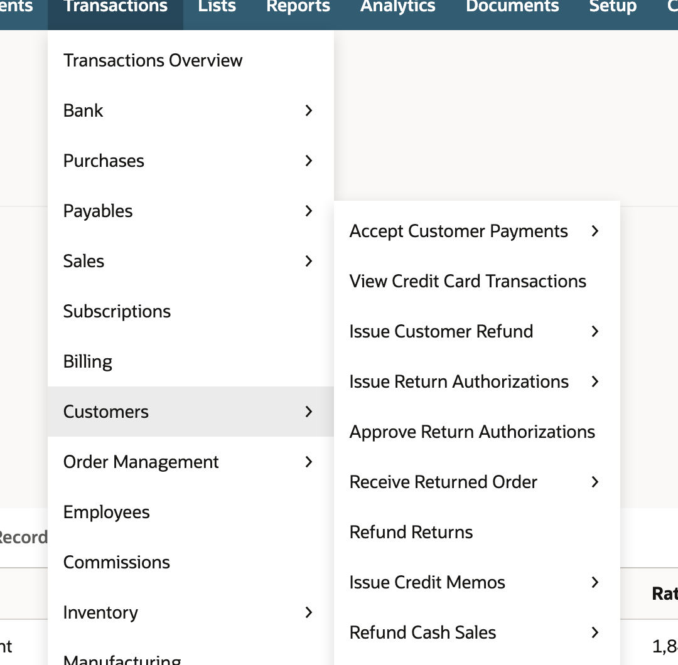
Task: Open the Sales menu entry
Action: (191, 261)
